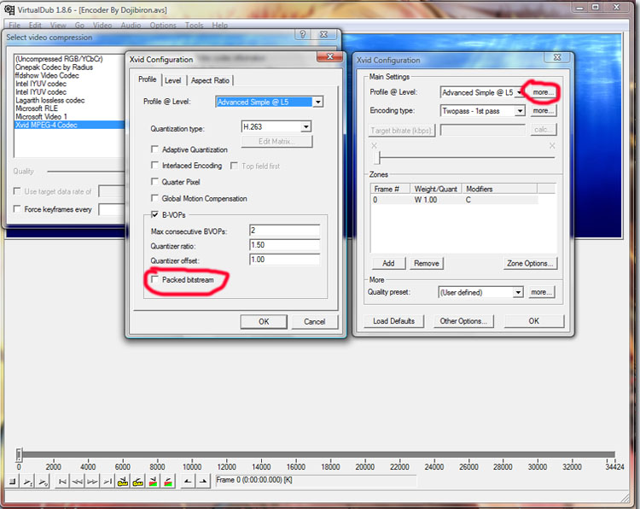Uncheck the B-VOPs checkbox

tap(154, 214)
